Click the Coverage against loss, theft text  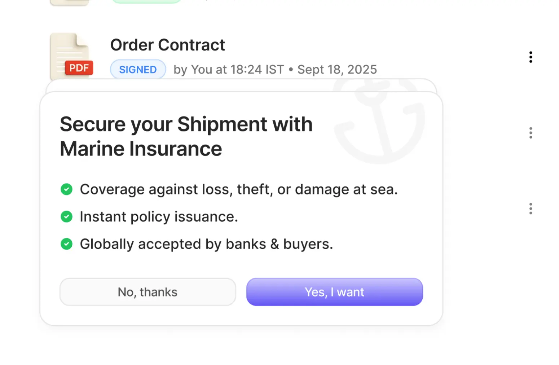238,189
